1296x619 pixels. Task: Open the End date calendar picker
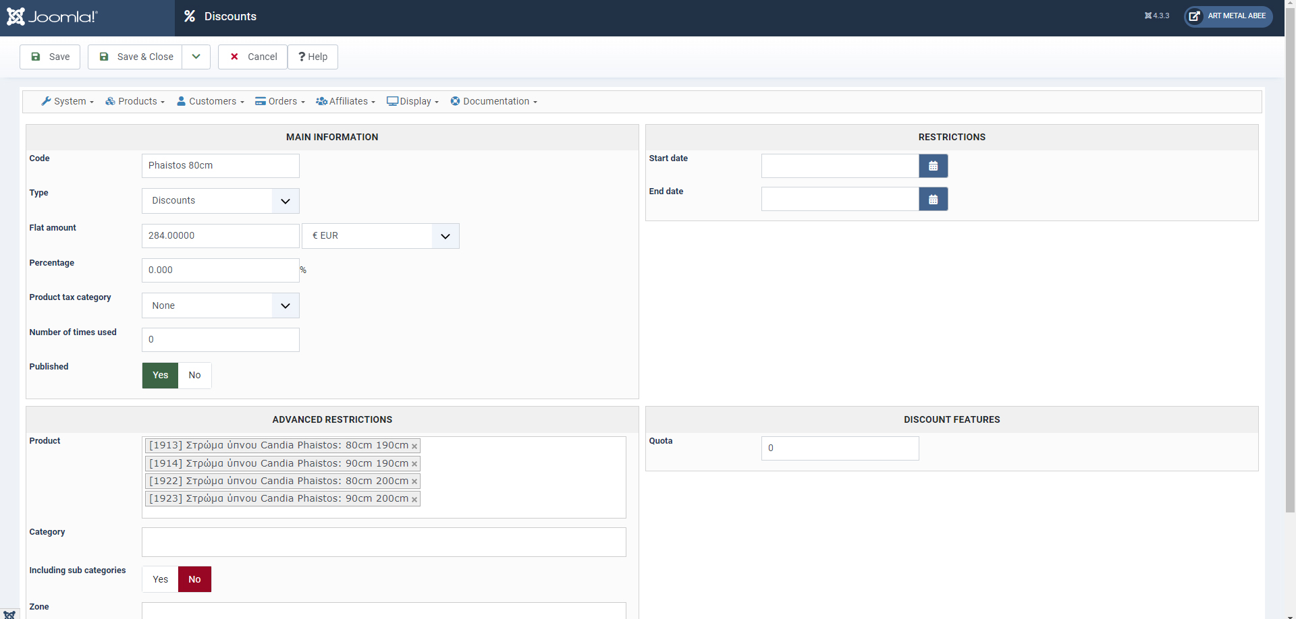click(933, 199)
